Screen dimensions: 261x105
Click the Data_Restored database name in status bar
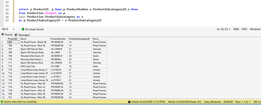[212, 102]
